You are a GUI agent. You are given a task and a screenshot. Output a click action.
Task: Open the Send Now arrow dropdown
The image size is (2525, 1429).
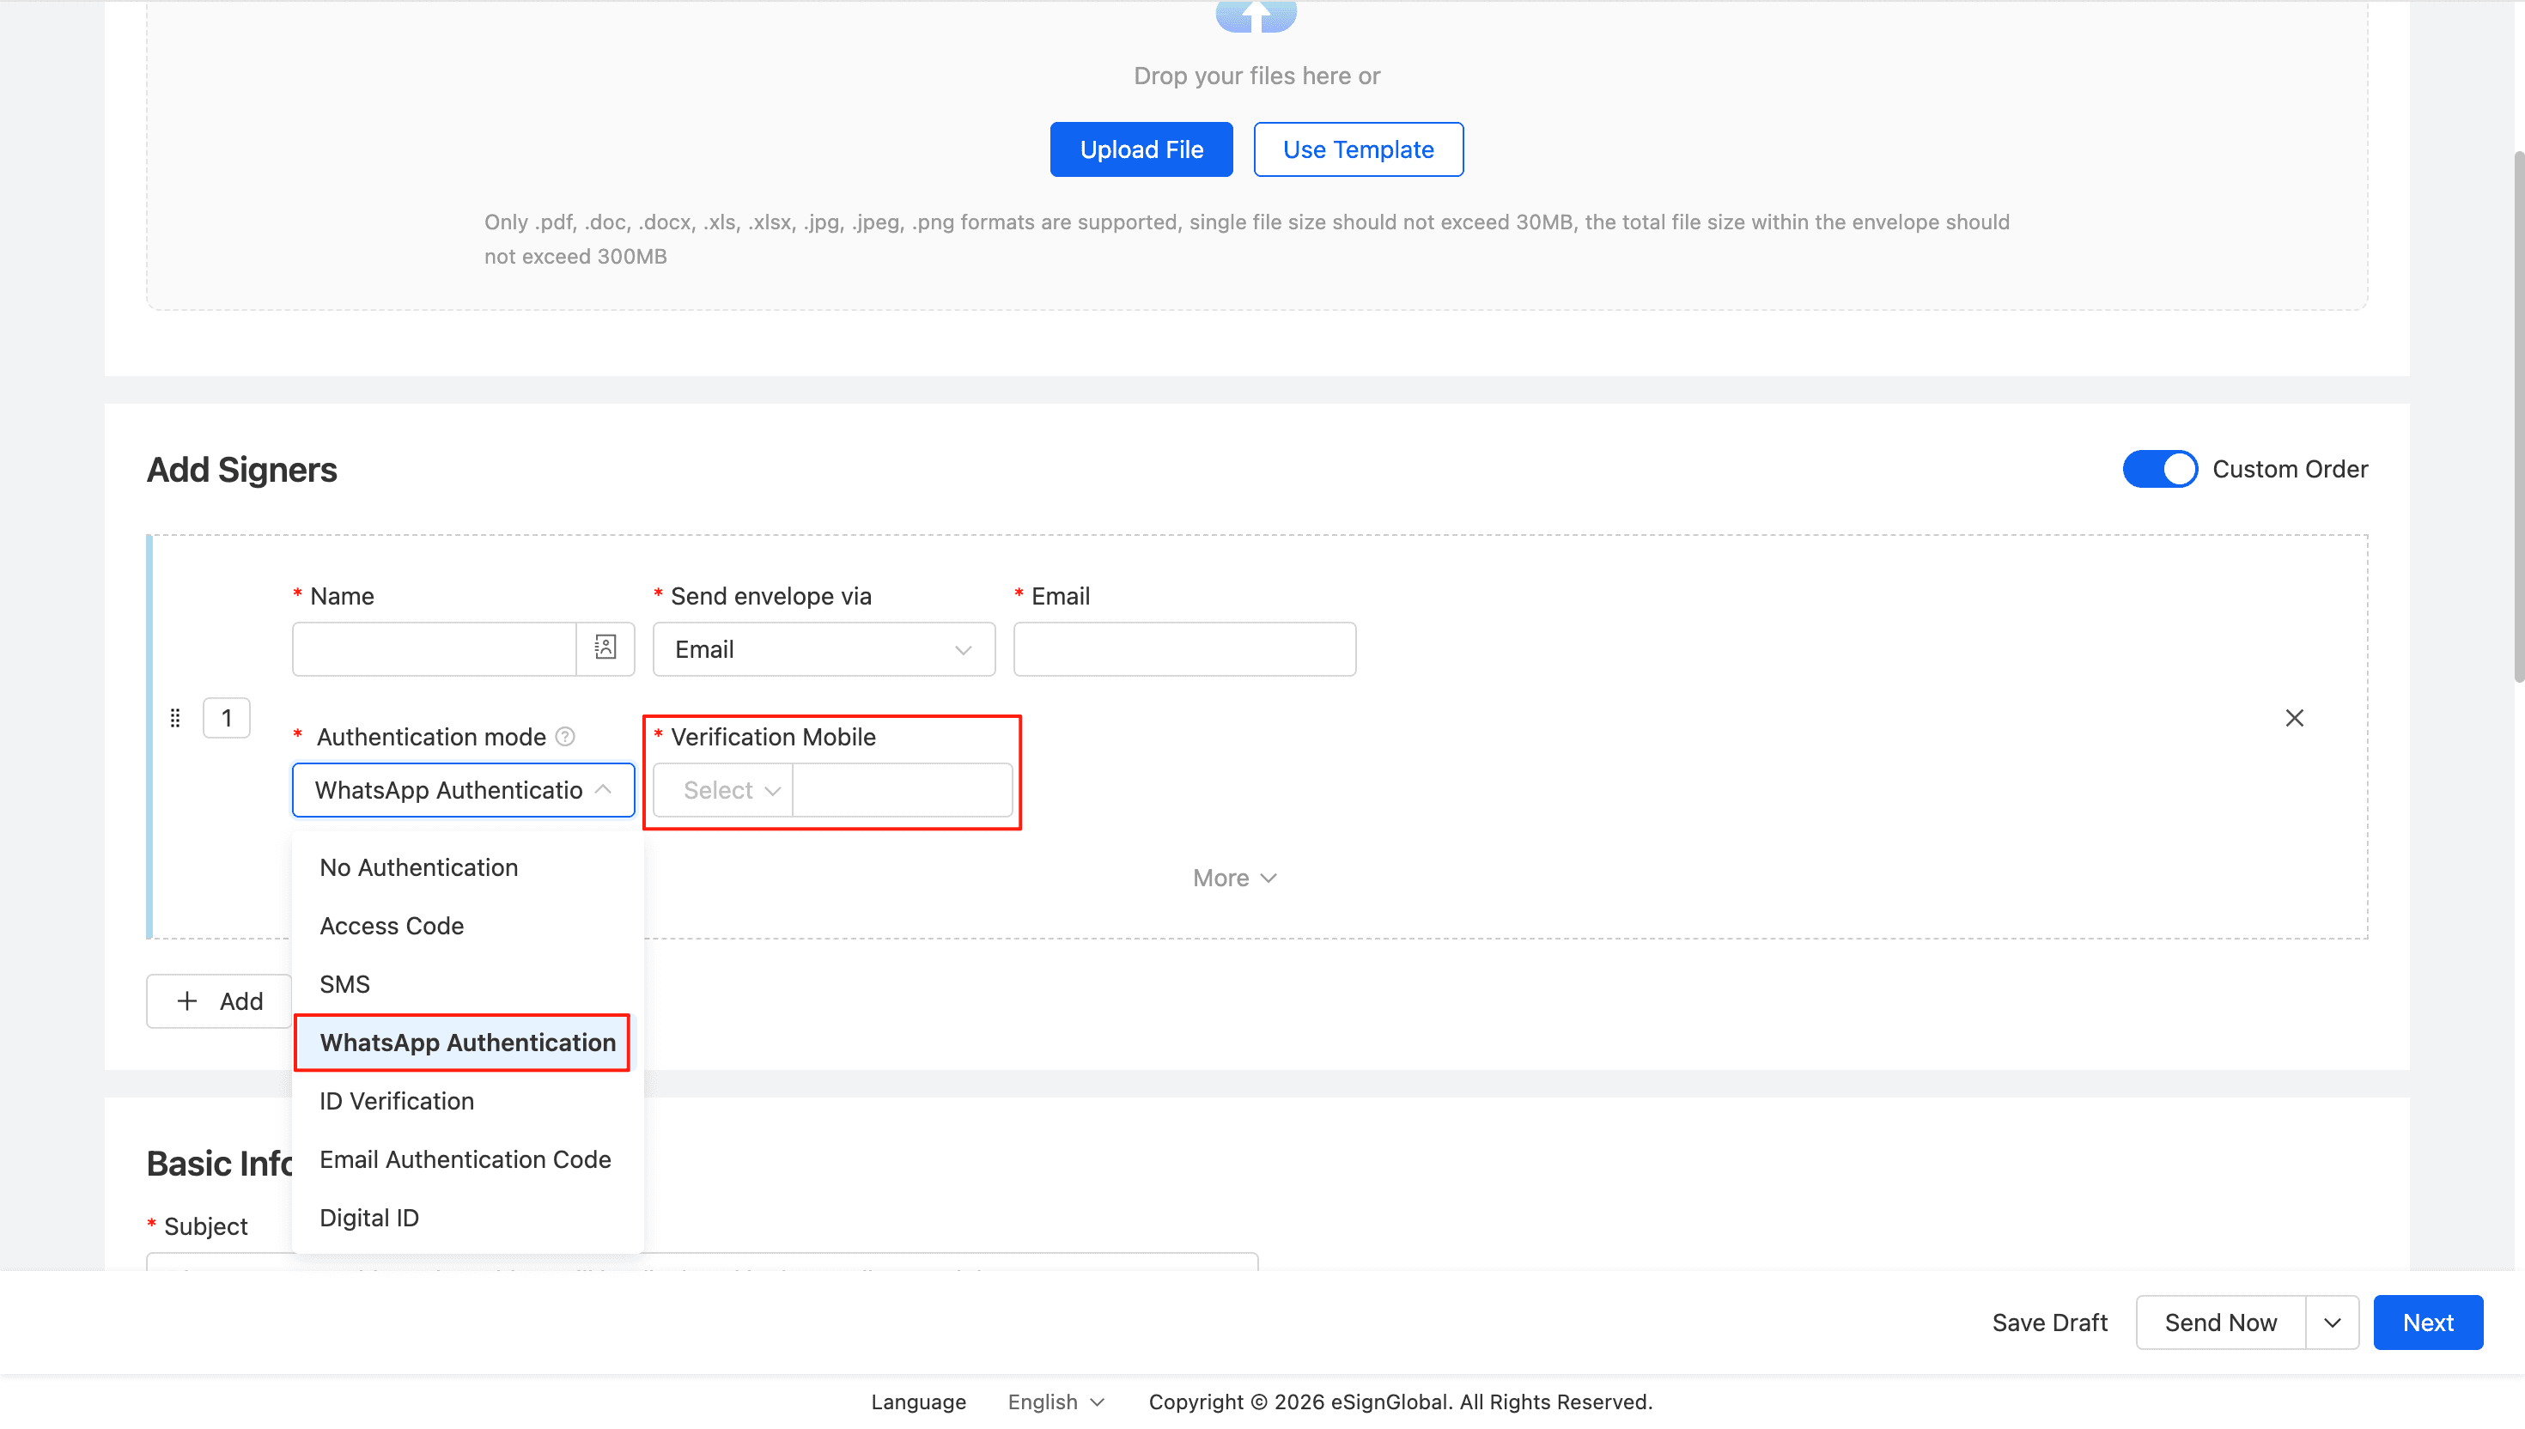[x=2332, y=1322]
